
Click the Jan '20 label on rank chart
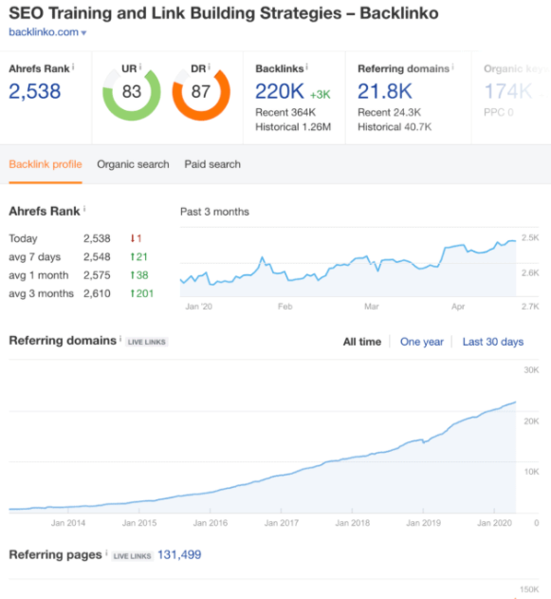199,307
